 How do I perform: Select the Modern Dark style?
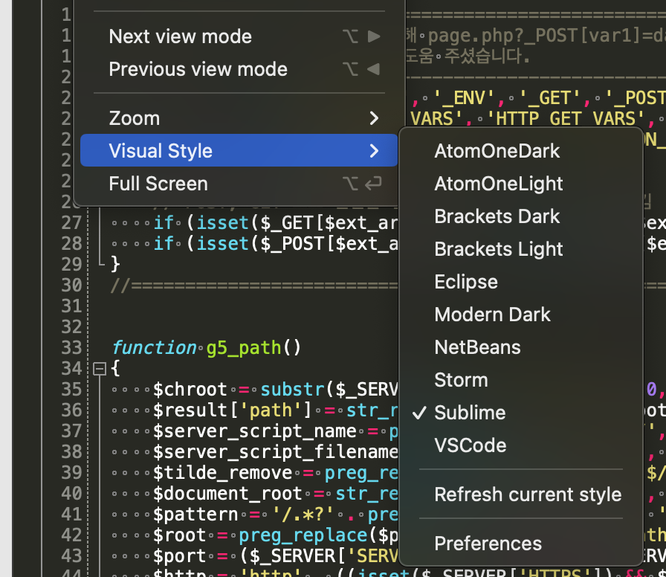pos(492,315)
